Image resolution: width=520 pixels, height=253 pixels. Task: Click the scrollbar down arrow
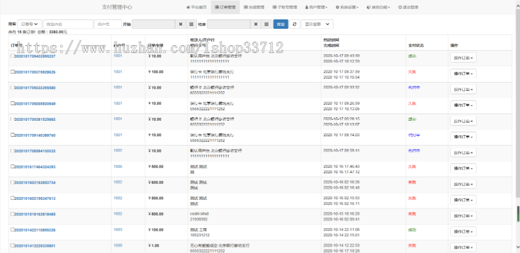(518, 247)
